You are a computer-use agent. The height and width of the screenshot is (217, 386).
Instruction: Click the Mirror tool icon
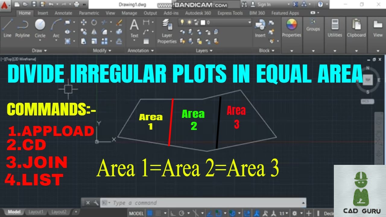[x=94, y=32]
